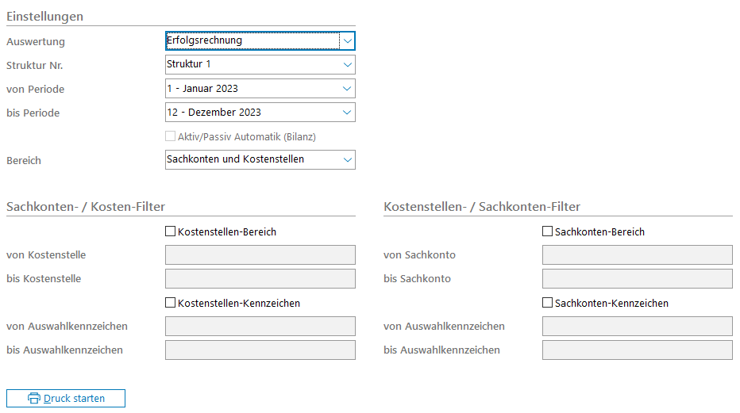Check the Sachkonten-Bereich option
This screenshot has width=740, height=413.
pos(547,232)
